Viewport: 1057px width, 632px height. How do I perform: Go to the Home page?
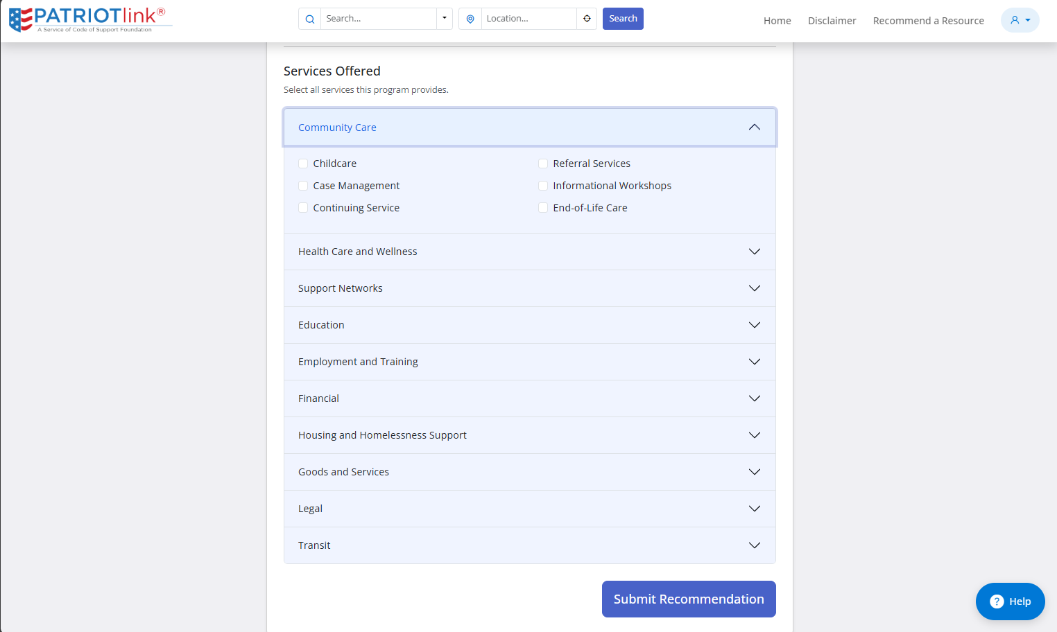coord(777,21)
